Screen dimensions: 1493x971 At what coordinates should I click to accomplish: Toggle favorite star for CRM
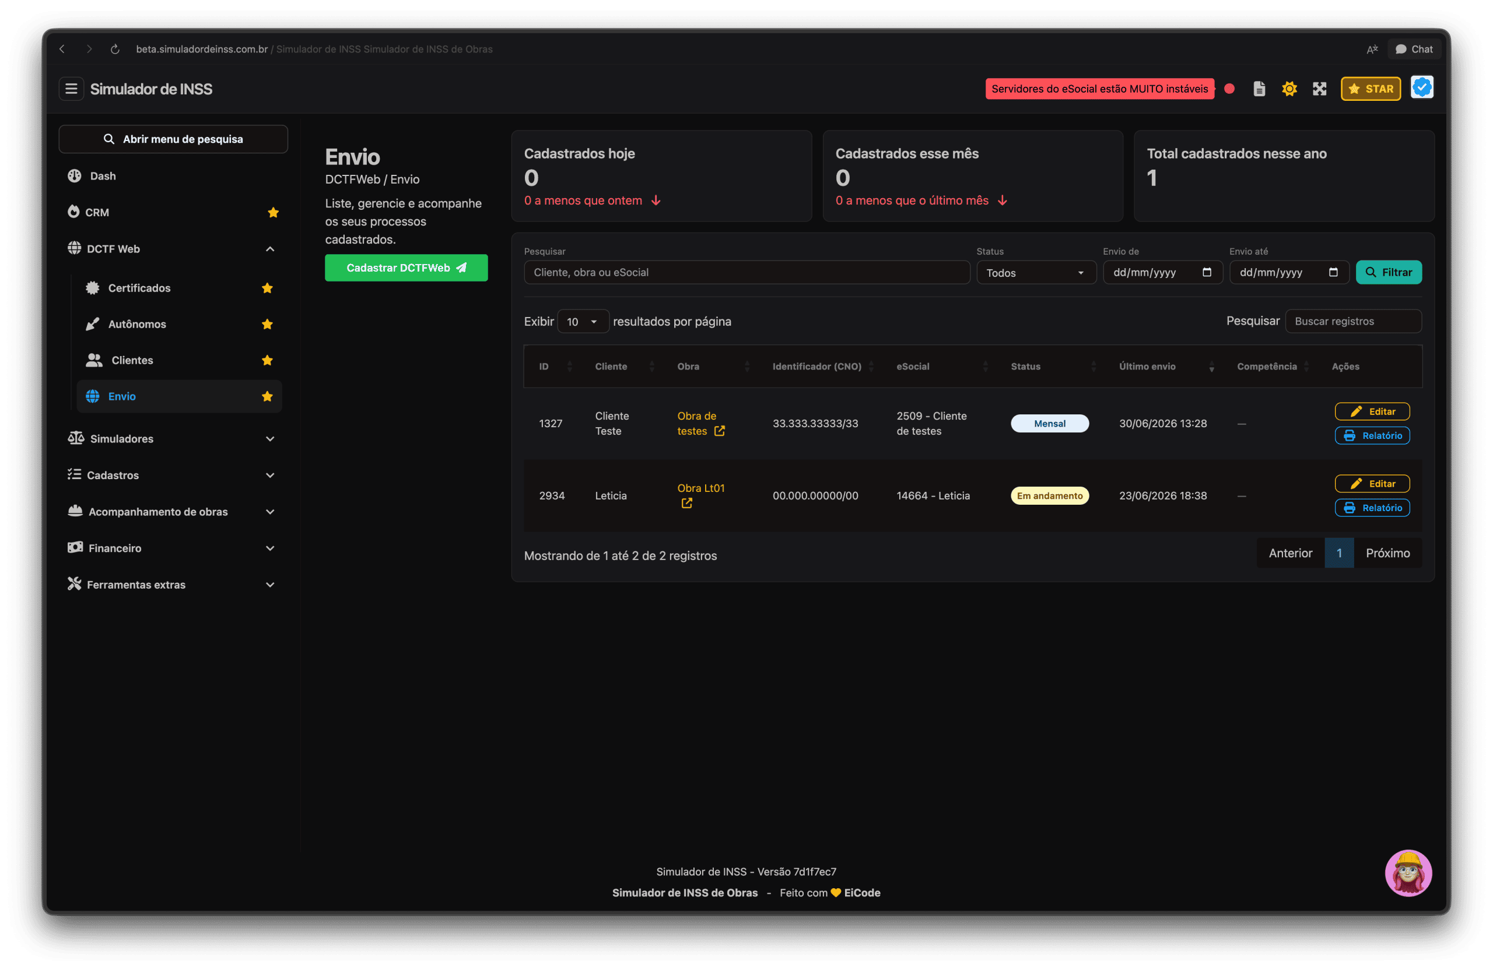point(273,213)
